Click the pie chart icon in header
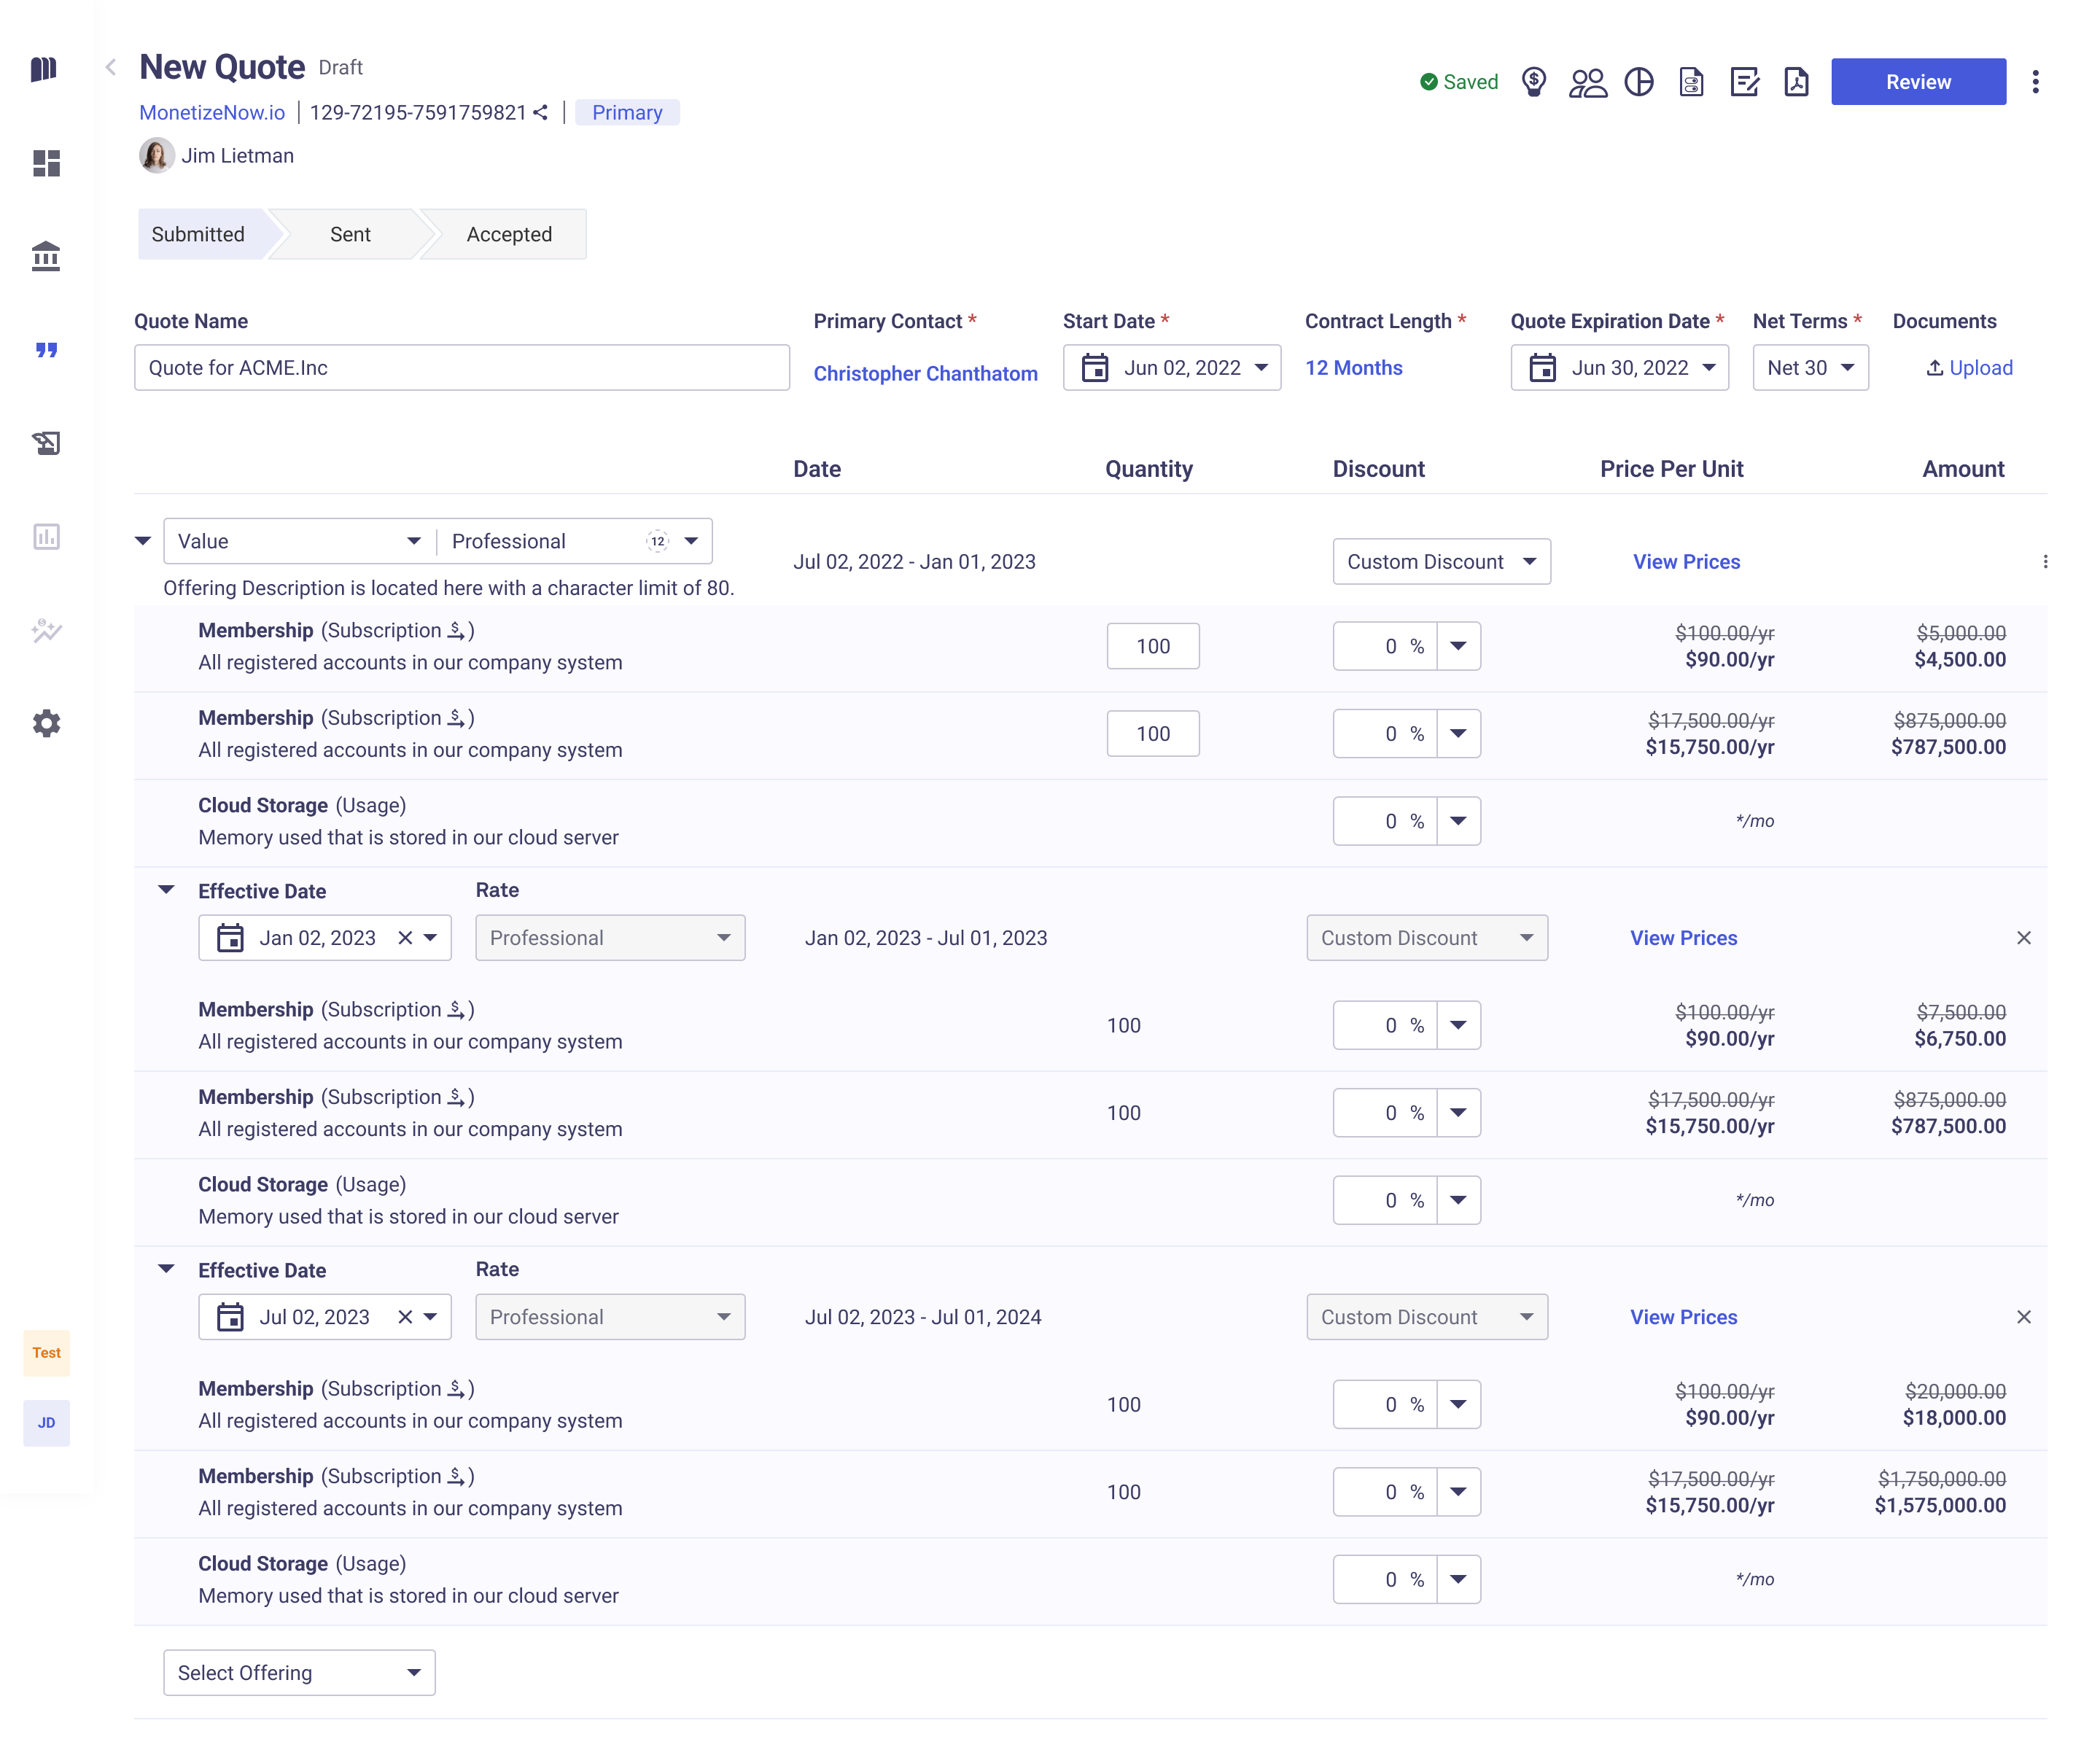This screenshot has height=1750, width=2100. coord(1639,82)
